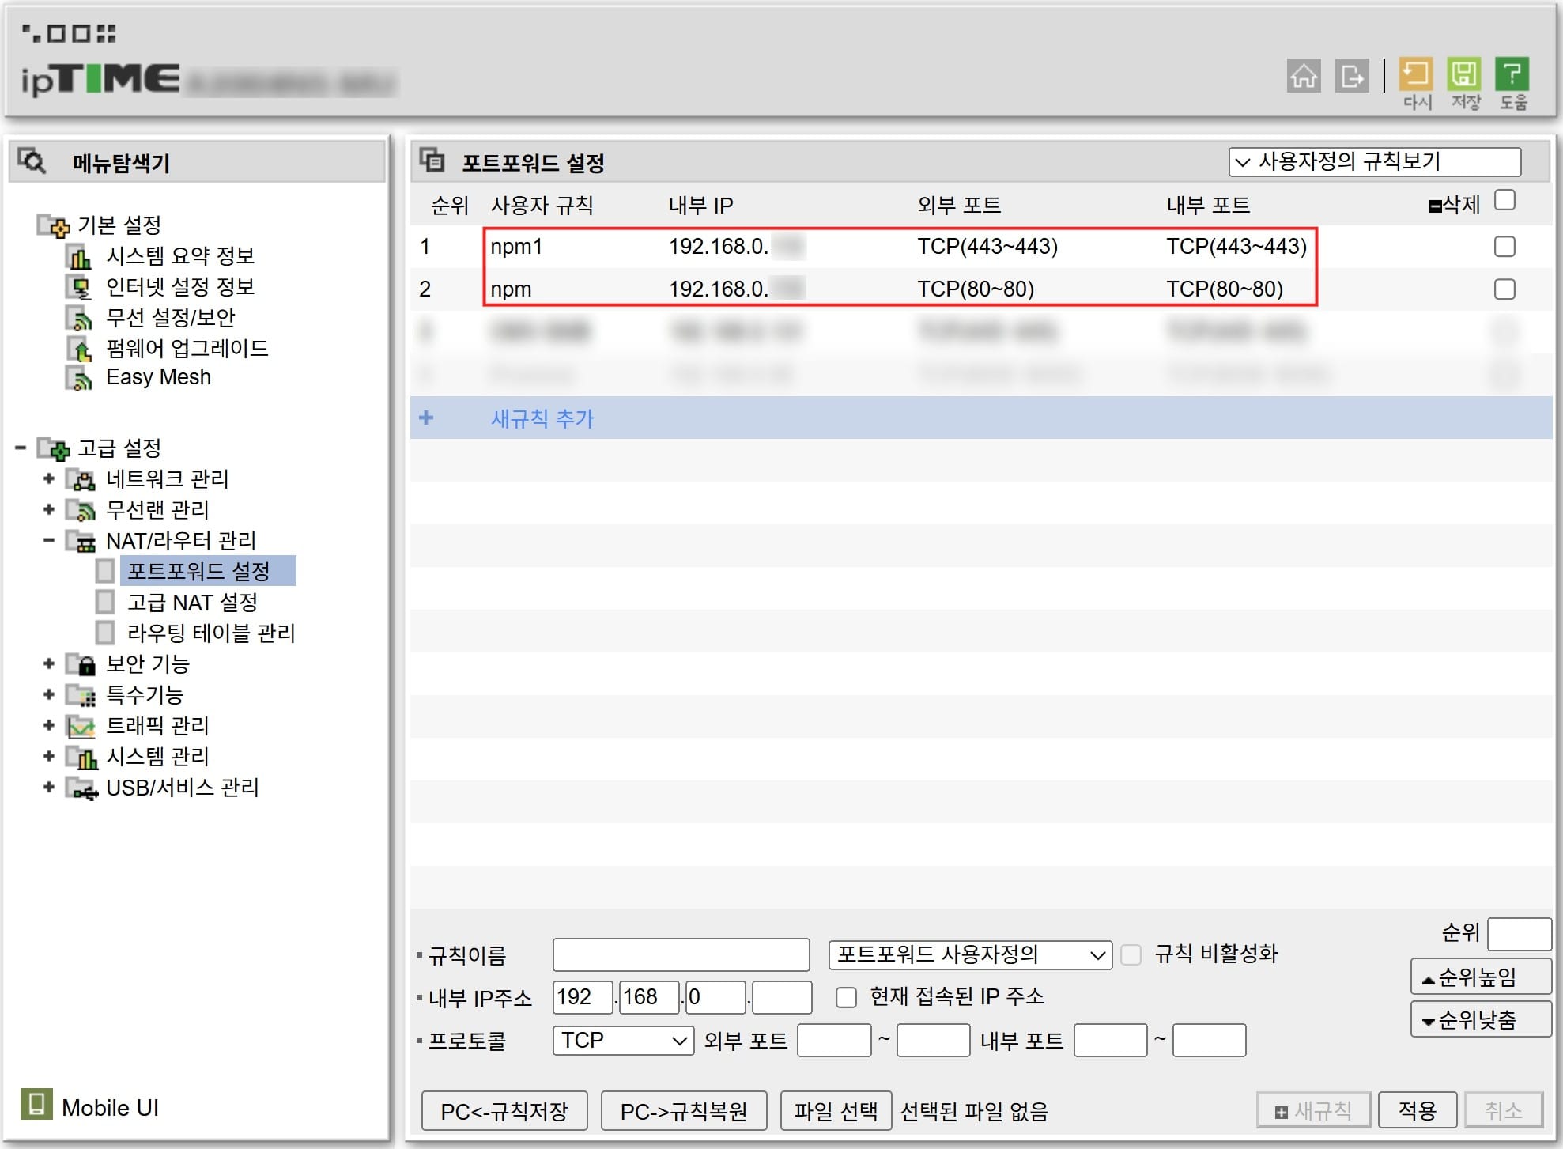Screen dimensions: 1563x1149
Task: Tick the delete checkbox for npm rule
Action: click(x=1504, y=289)
